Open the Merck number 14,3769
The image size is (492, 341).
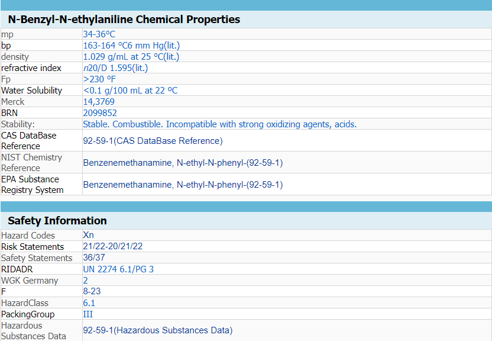click(x=99, y=102)
